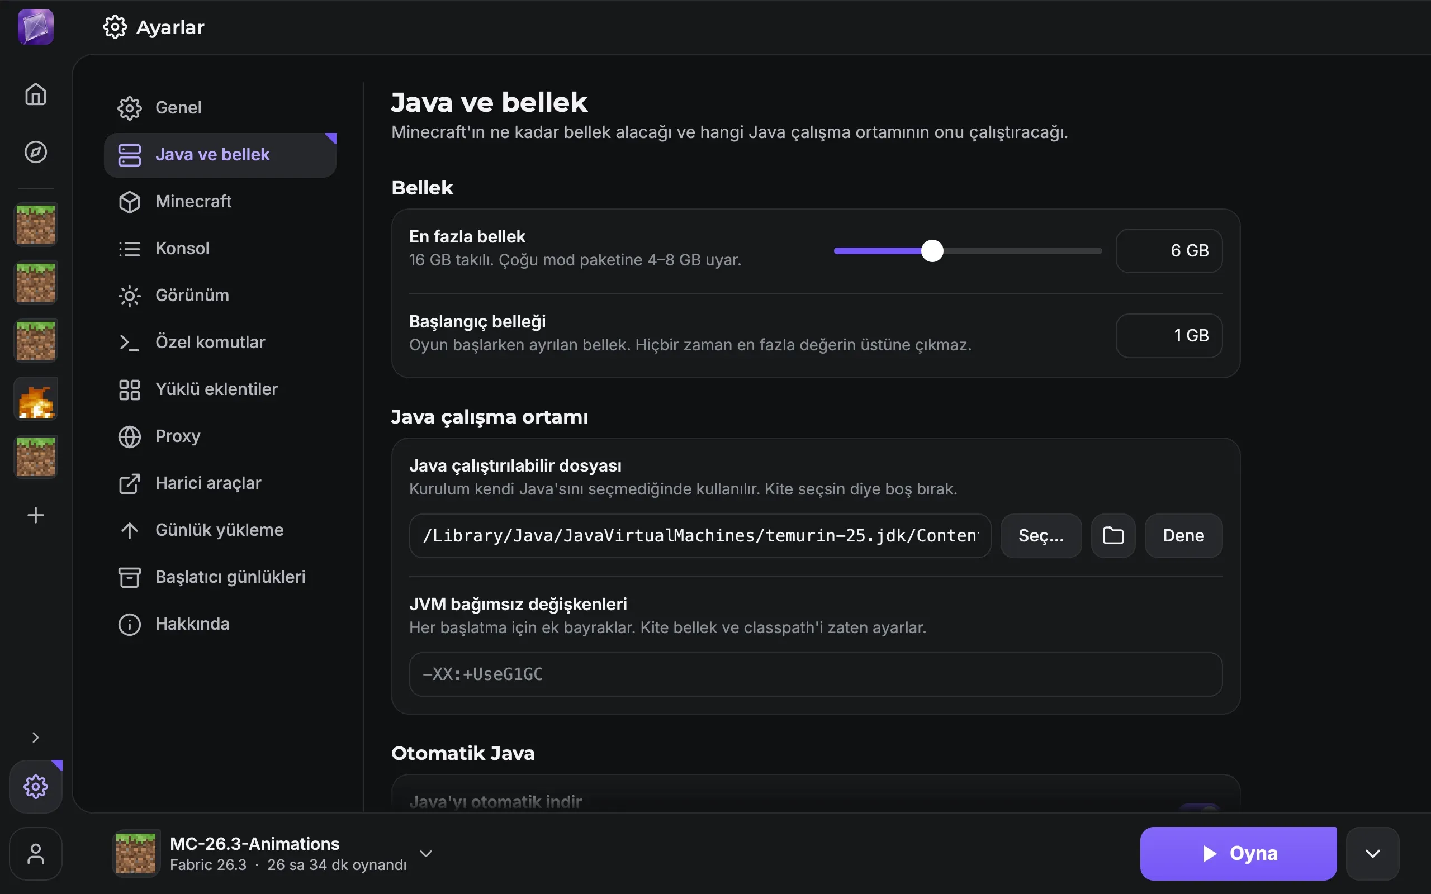
Task: Click the Kite app logo
Action: pos(35,27)
